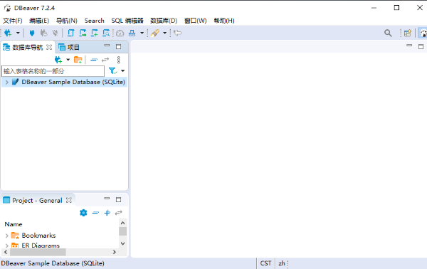427x269 pixels.
Task: Click the yellow brush toolbar icon
Action: pyautogui.click(x=155, y=33)
